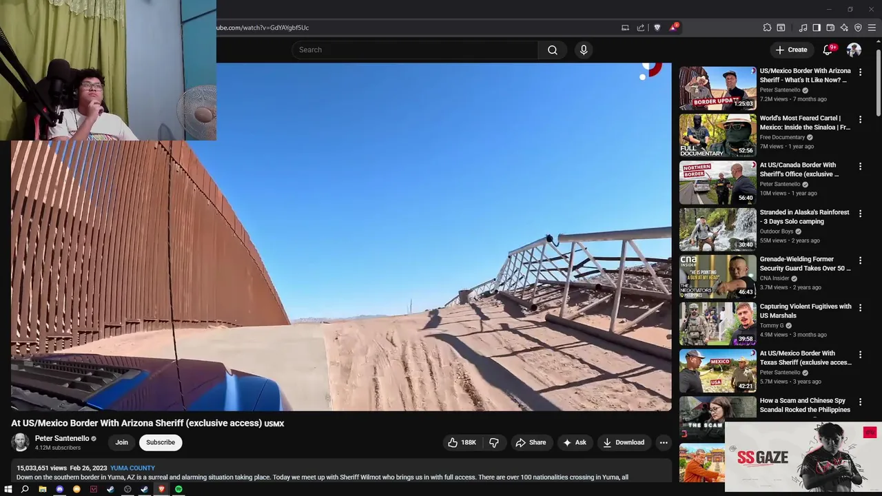
Task: Open options for US/Mexico Border What's It Like Now
Action: click(860, 72)
